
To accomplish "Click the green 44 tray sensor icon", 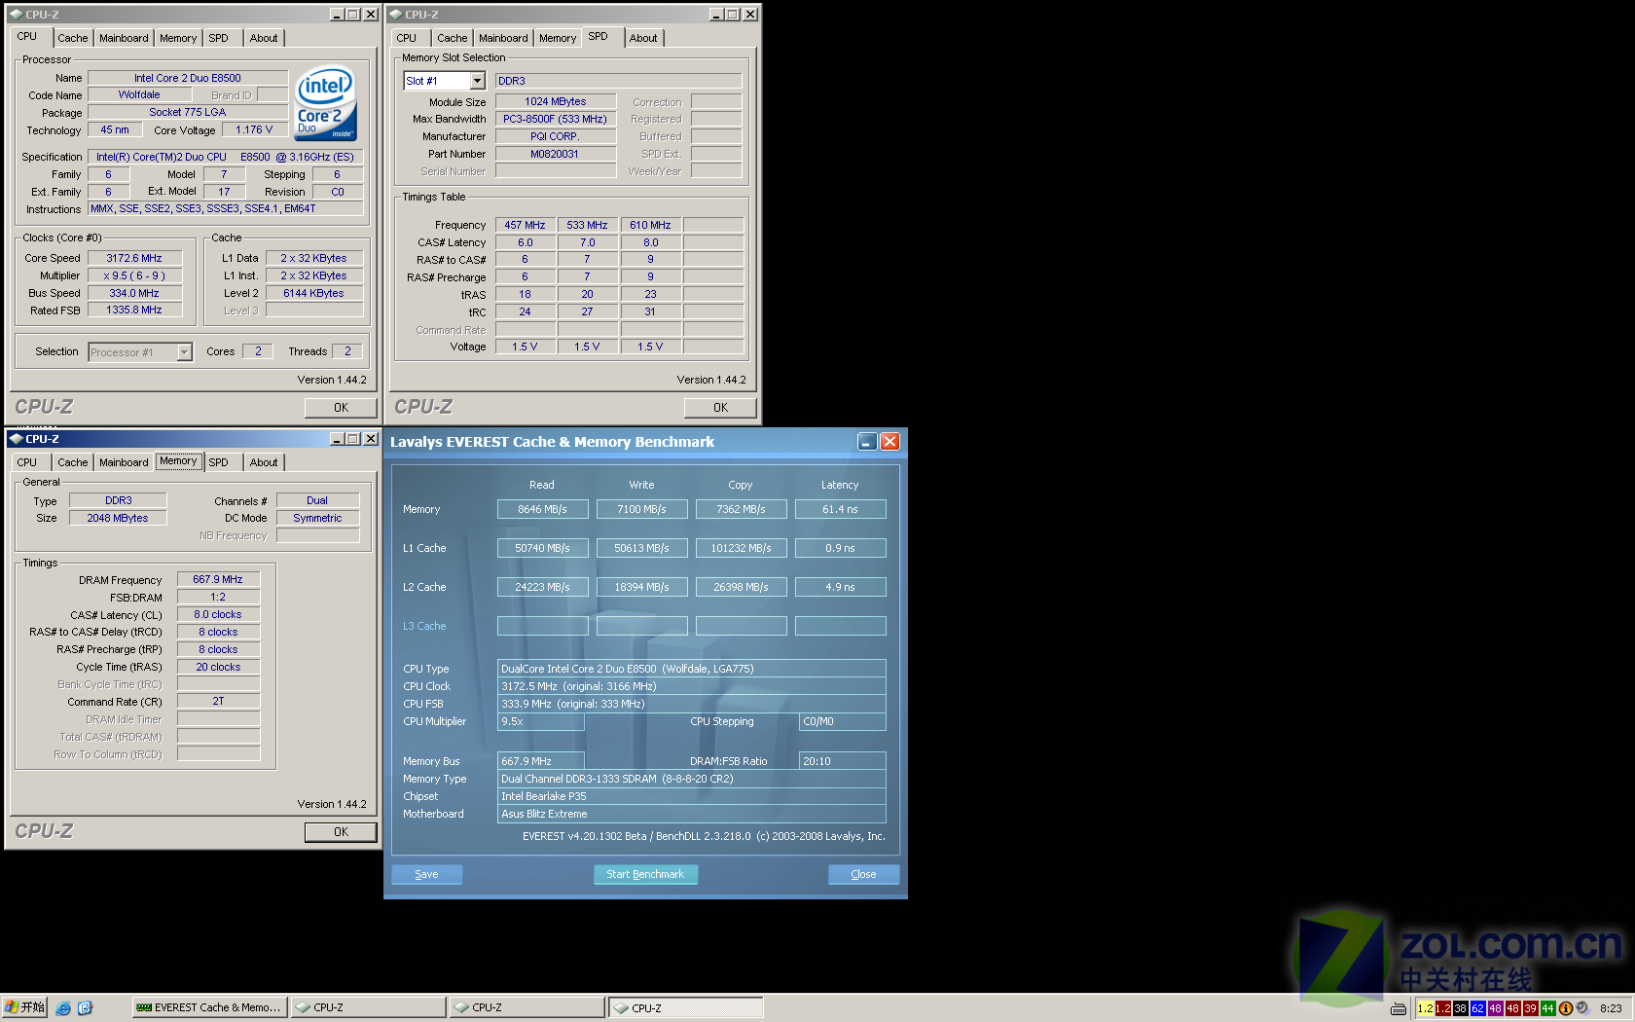I will pos(1547,1008).
